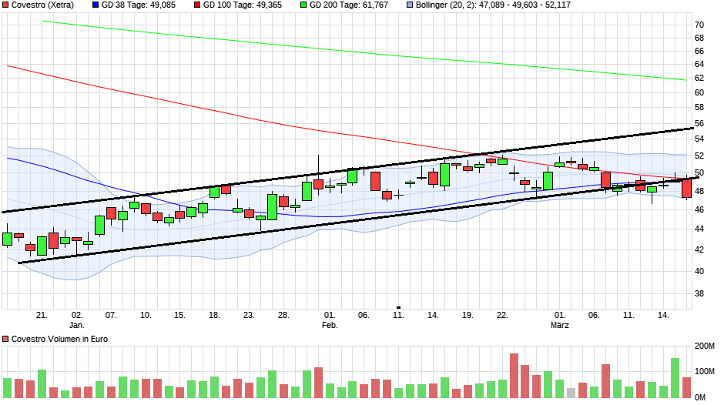Click the 100M volume axis label
The image size is (724, 405).
pos(705,372)
